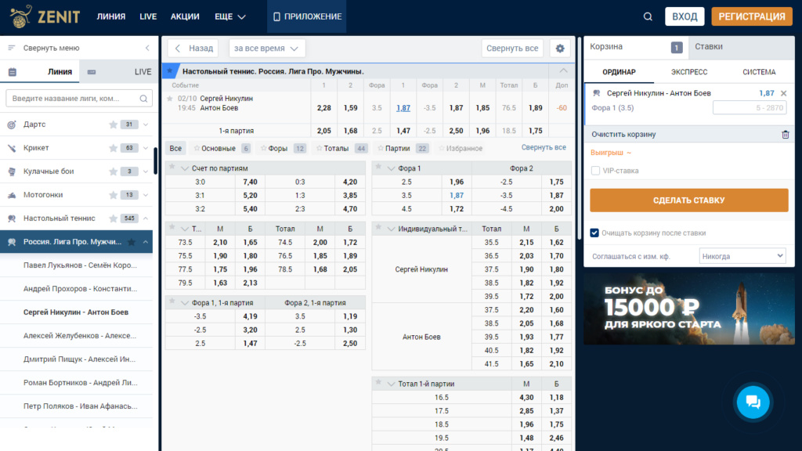Uncheck Очищать корзину после ставки
This screenshot has width=802, height=451.
tap(594, 233)
